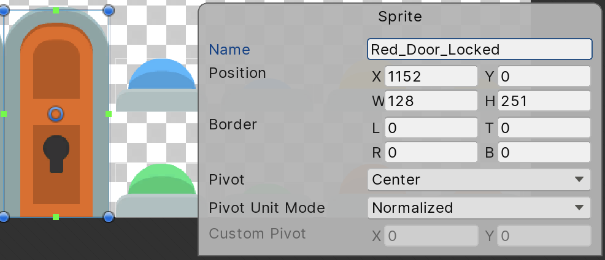Click the top green border handle
The width and height of the screenshot is (605, 260).
56,10
